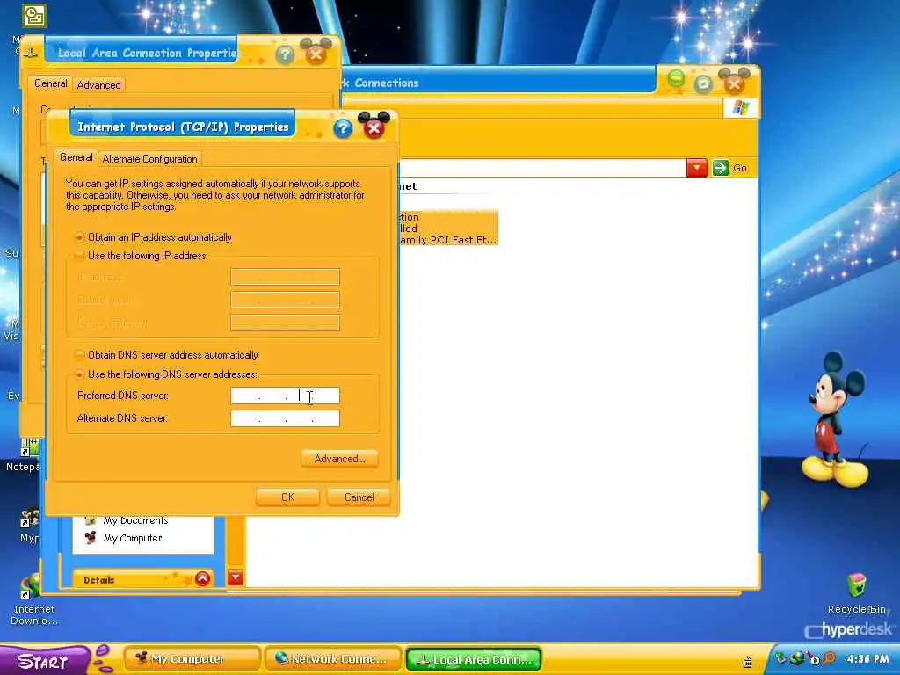The width and height of the screenshot is (900, 675).
Task: Select General tab in Local Area Connection Properties
Action: click(x=50, y=83)
